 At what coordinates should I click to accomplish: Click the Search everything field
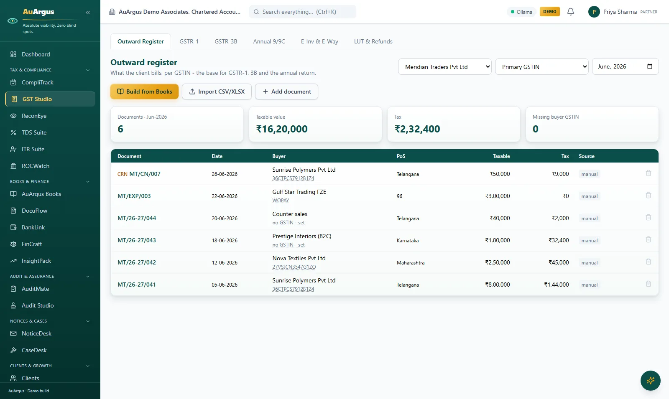(303, 12)
